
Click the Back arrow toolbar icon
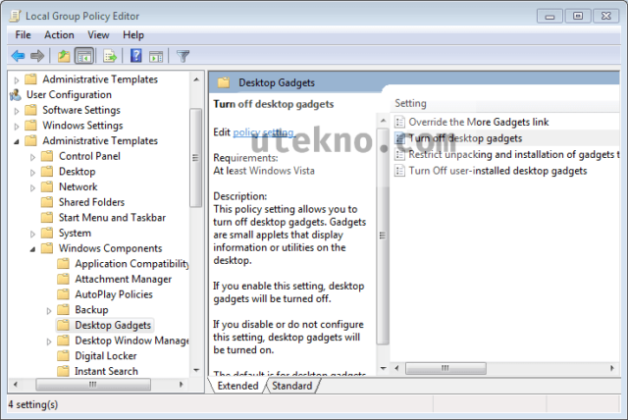tap(18, 56)
